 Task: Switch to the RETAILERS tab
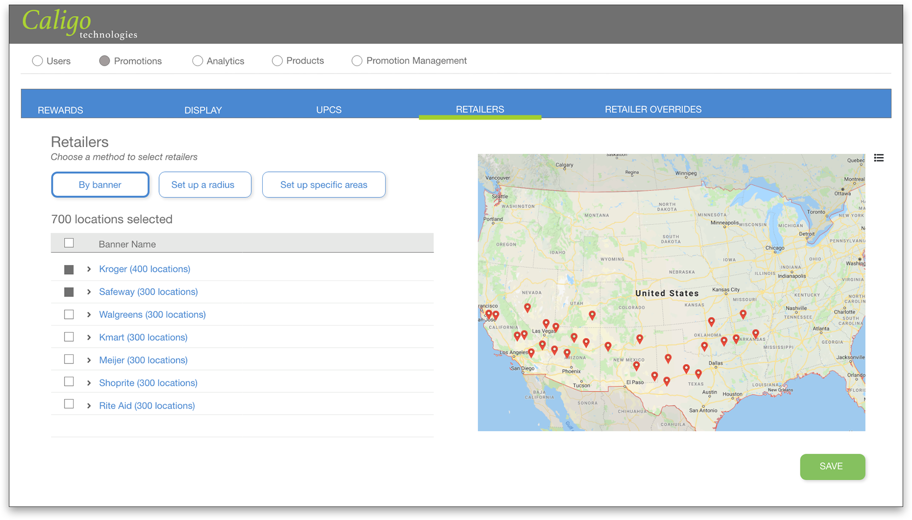click(x=480, y=109)
